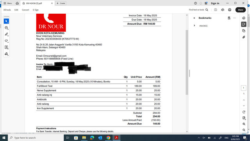Screen dimensions: 250x141
Task: Click the print document icon
Action: tap(230, 10)
